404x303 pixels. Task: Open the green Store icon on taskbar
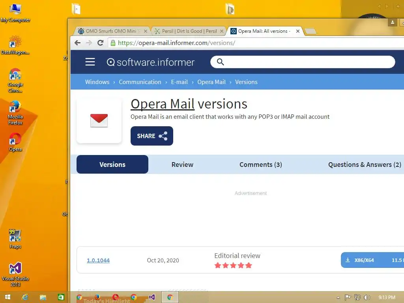tap(61, 297)
